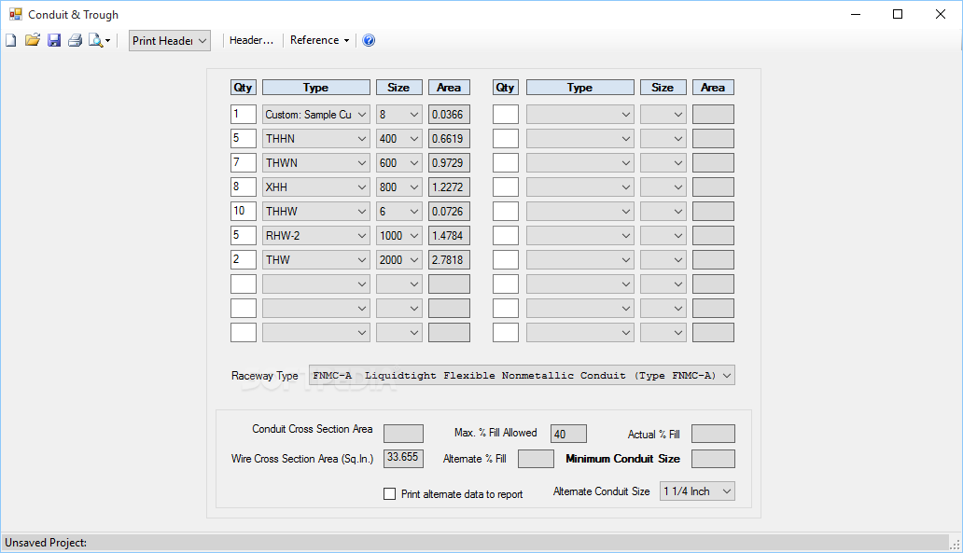Toggle Print alternate data to report checkbox
Viewport: 963px width, 553px height.
pos(389,494)
